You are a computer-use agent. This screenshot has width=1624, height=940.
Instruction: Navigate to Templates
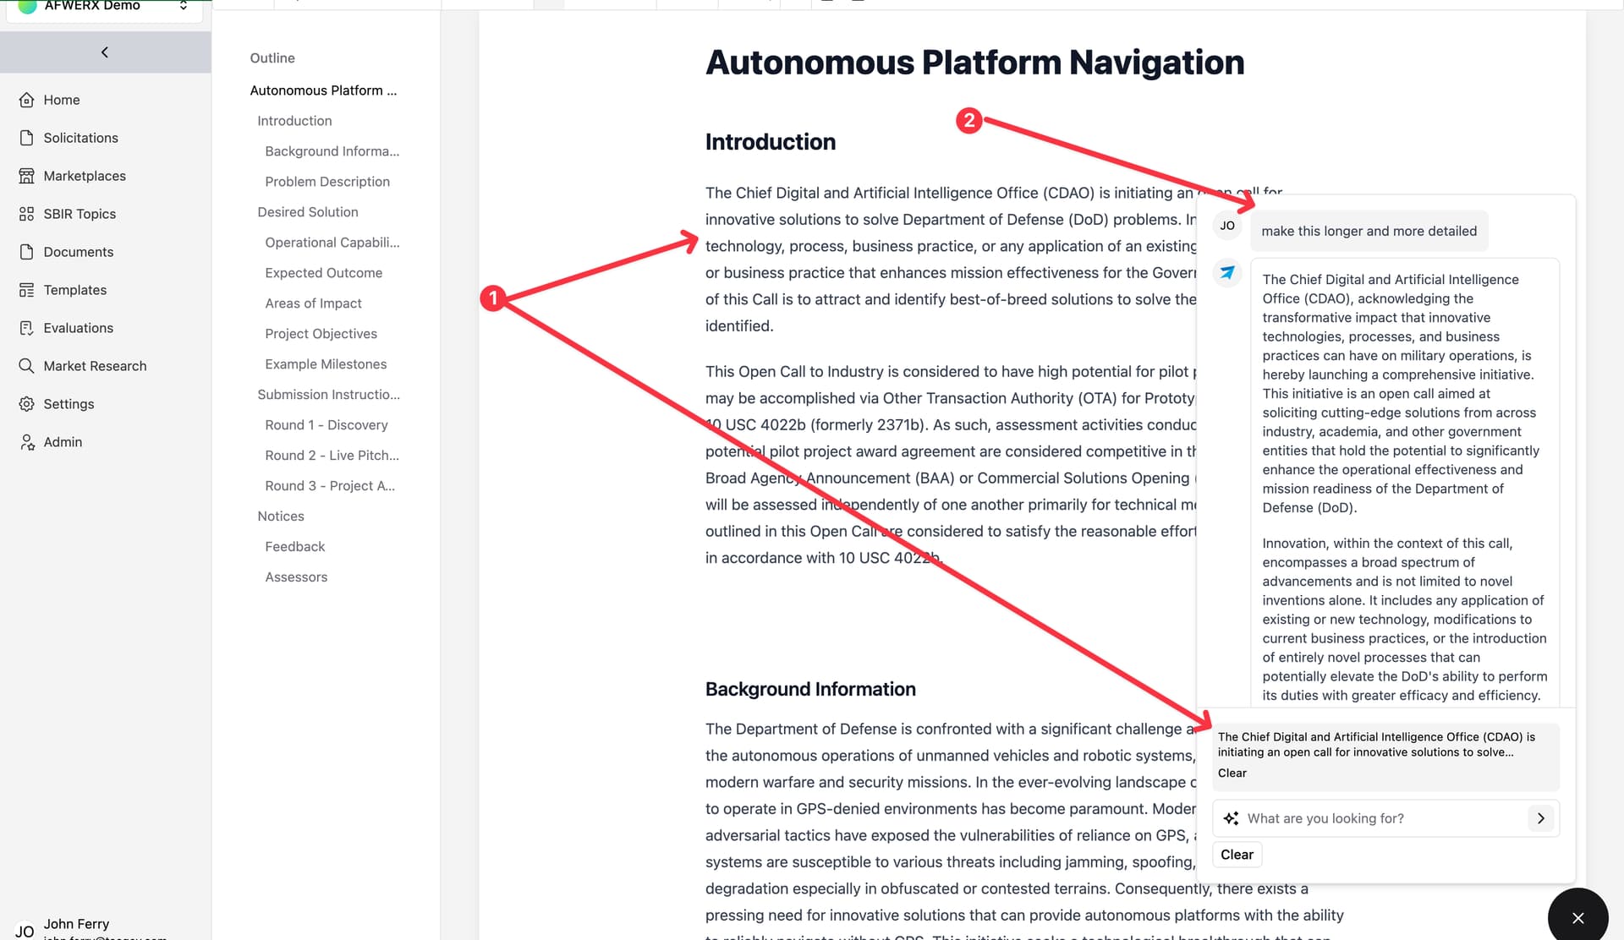pos(75,290)
